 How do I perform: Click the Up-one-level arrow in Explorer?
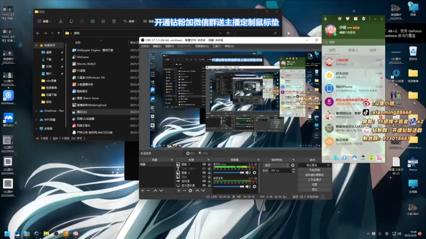point(59,33)
